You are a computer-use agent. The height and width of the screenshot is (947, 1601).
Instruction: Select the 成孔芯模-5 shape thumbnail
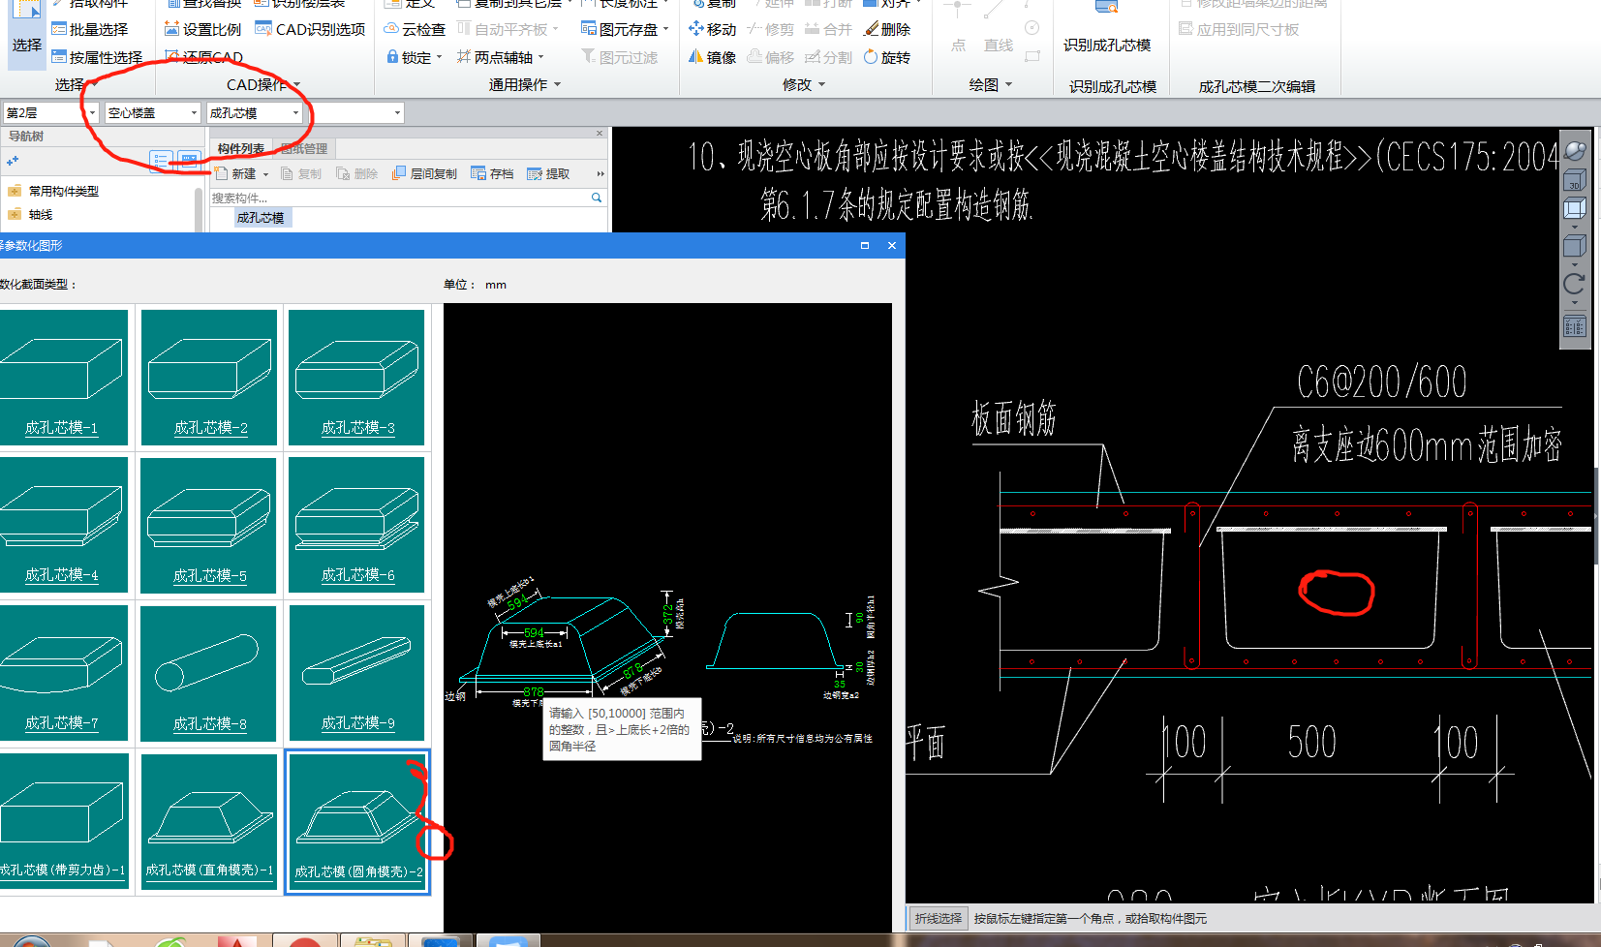click(x=209, y=526)
